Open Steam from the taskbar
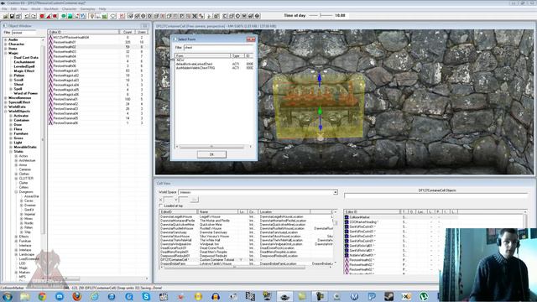The width and height of the screenshot is (537, 302). [x=388, y=296]
